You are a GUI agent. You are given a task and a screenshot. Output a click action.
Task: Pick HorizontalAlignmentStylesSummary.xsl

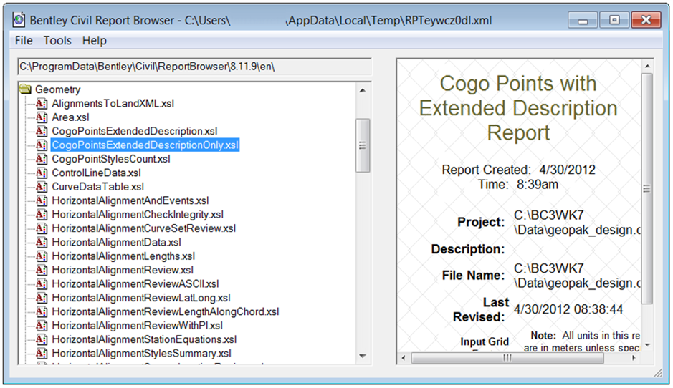(x=141, y=353)
